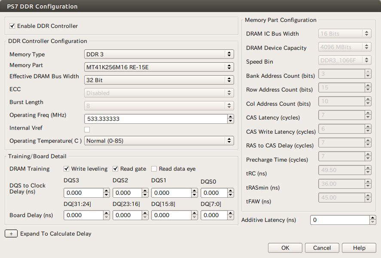
Task: Increase DQ[7:0] board delay with up arrow
Action: point(230,213)
